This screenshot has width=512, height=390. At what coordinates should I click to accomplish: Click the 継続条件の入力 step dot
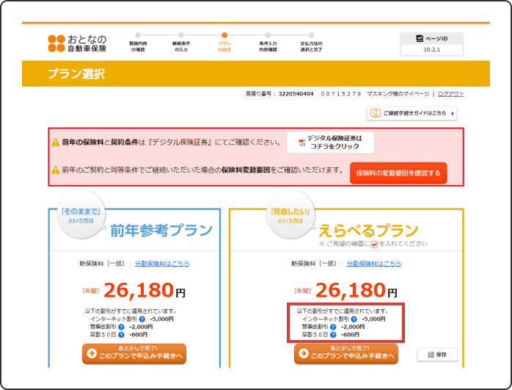click(181, 35)
